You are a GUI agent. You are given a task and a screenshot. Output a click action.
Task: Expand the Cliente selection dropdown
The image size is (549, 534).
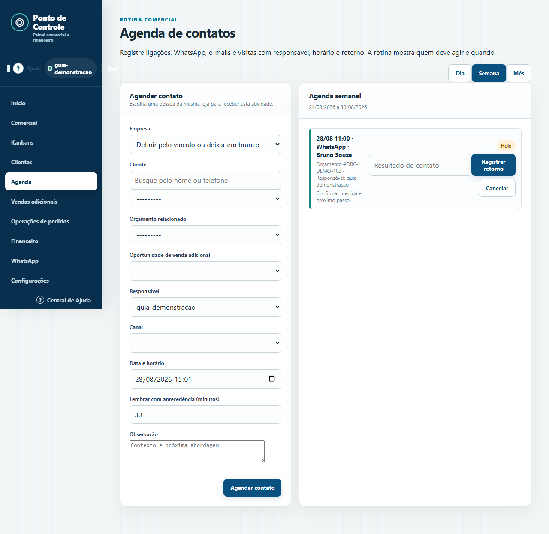[205, 199]
